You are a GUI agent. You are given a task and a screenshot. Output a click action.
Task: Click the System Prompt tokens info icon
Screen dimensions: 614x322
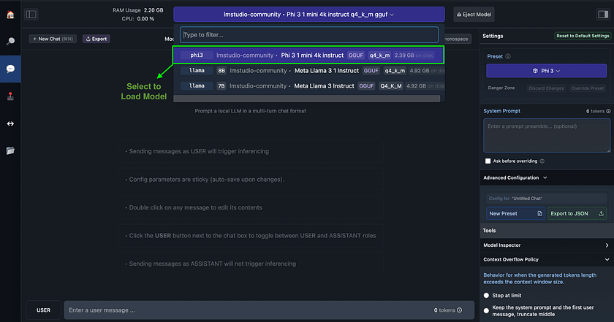(x=608, y=111)
